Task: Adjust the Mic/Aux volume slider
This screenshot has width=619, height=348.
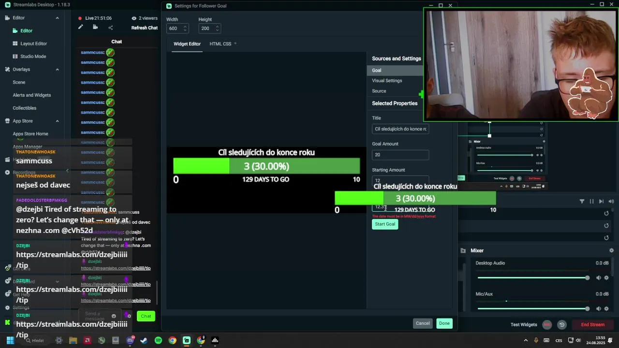Action: (533, 309)
